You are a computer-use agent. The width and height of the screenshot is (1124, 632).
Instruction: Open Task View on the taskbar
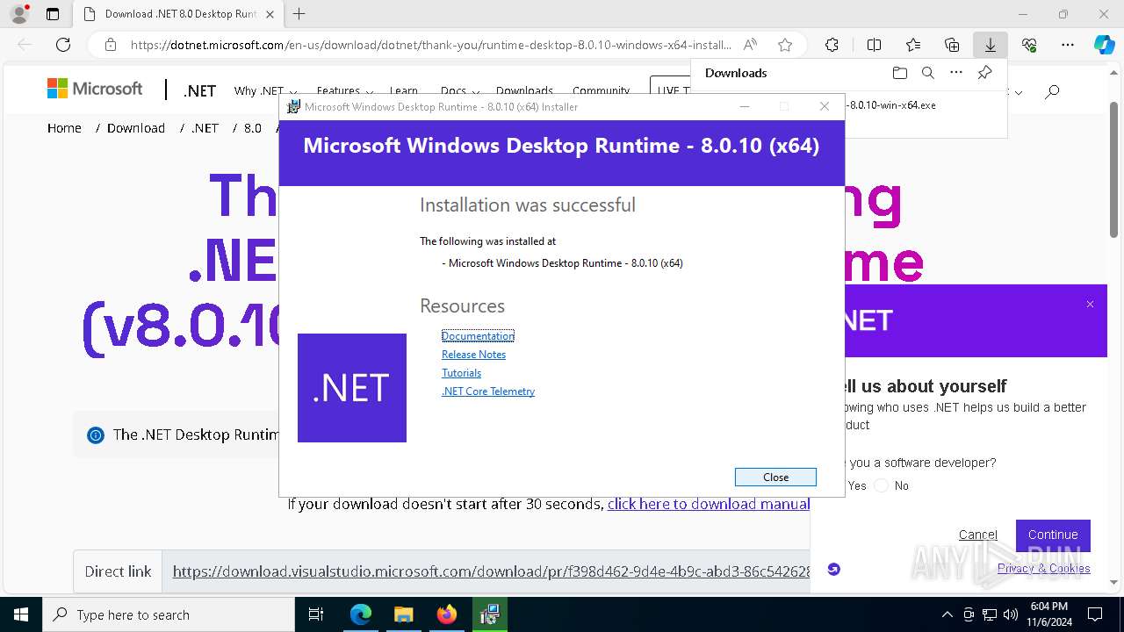(x=316, y=614)
